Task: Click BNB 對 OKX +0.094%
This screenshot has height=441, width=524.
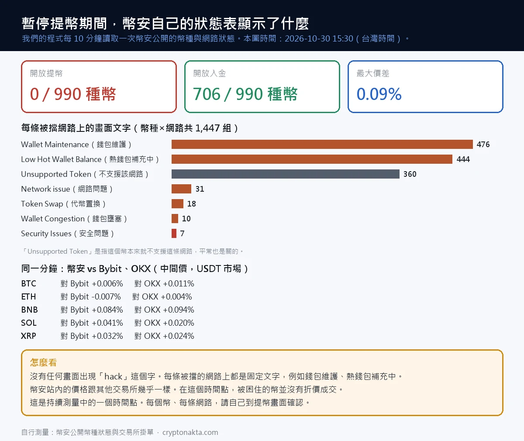Action: [x=164, y=310]
